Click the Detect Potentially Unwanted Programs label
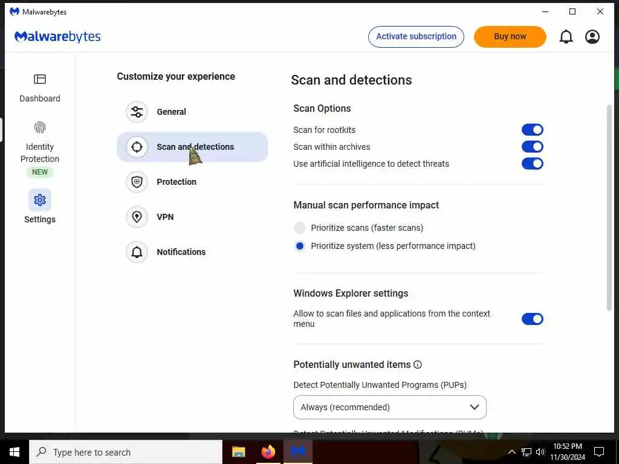 [x=380, y=385]
